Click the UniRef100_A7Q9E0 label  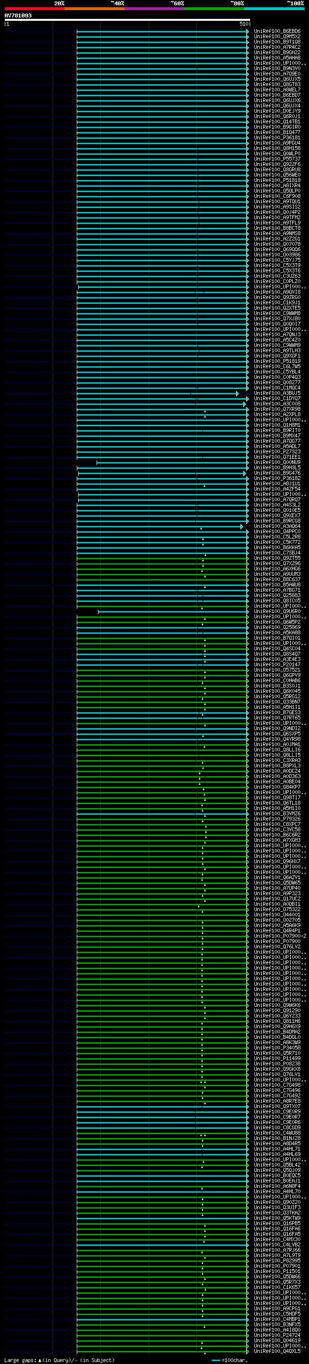coord(277,74)
